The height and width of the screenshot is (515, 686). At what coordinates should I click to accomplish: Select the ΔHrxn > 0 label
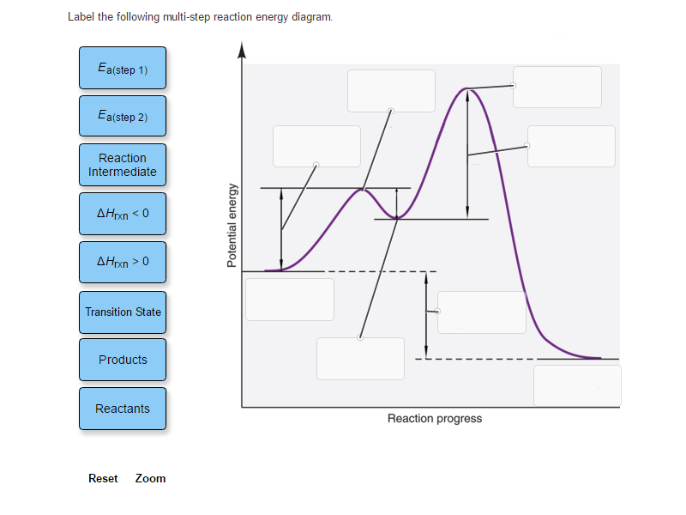tap(122, 262)
